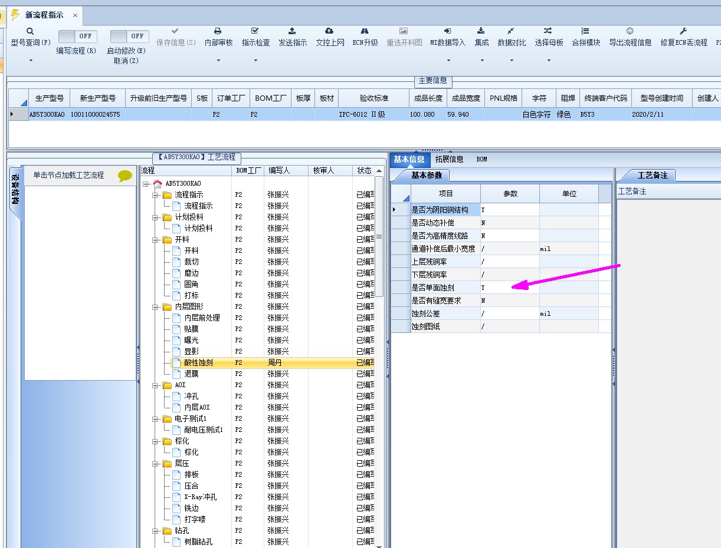Click the 重选开料图 image icon
This screenshot has width=721, height=548.
(404, 31)
